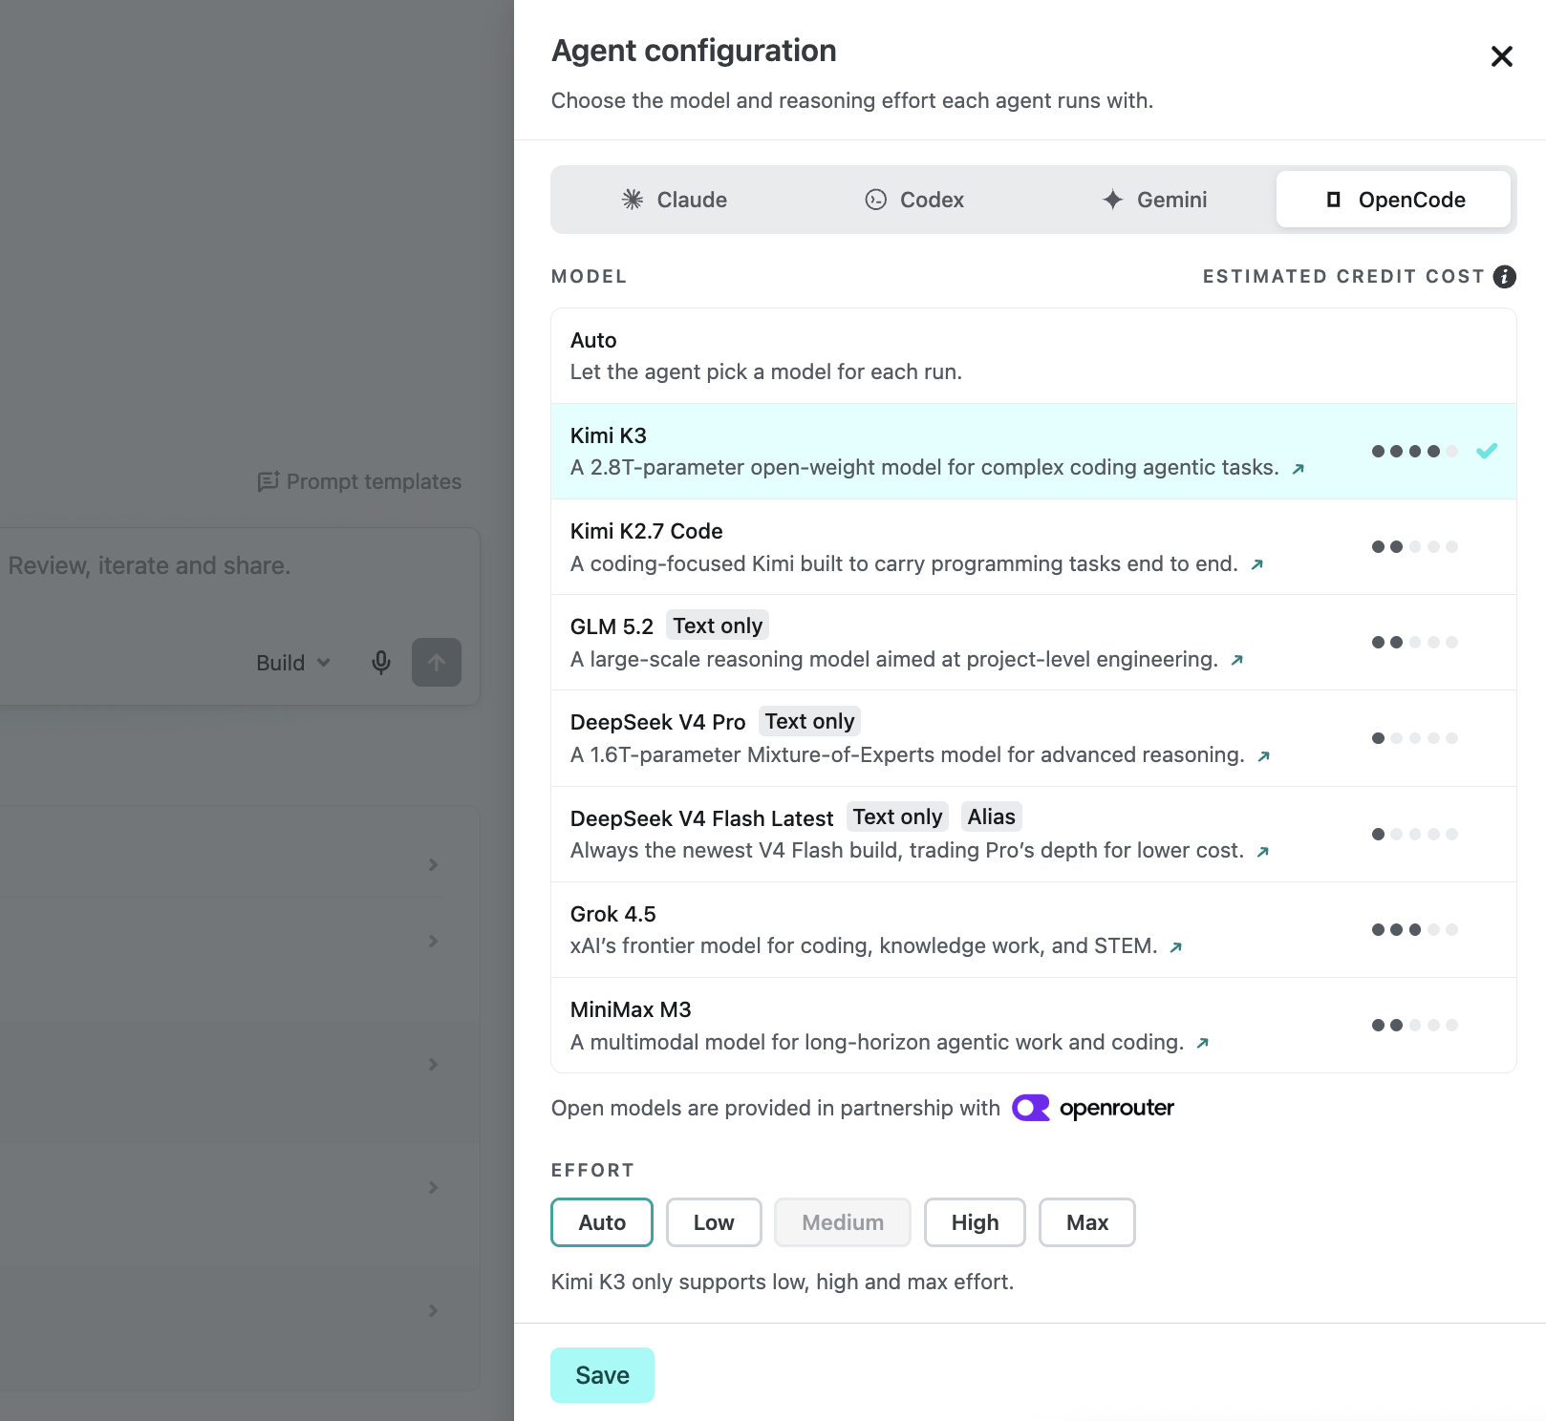Select the MiniMax M3 model

point(1034,1026)
